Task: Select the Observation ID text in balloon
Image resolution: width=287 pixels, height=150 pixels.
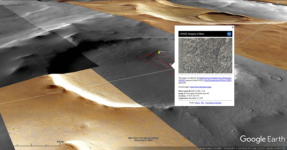Action: click(191, 91)
